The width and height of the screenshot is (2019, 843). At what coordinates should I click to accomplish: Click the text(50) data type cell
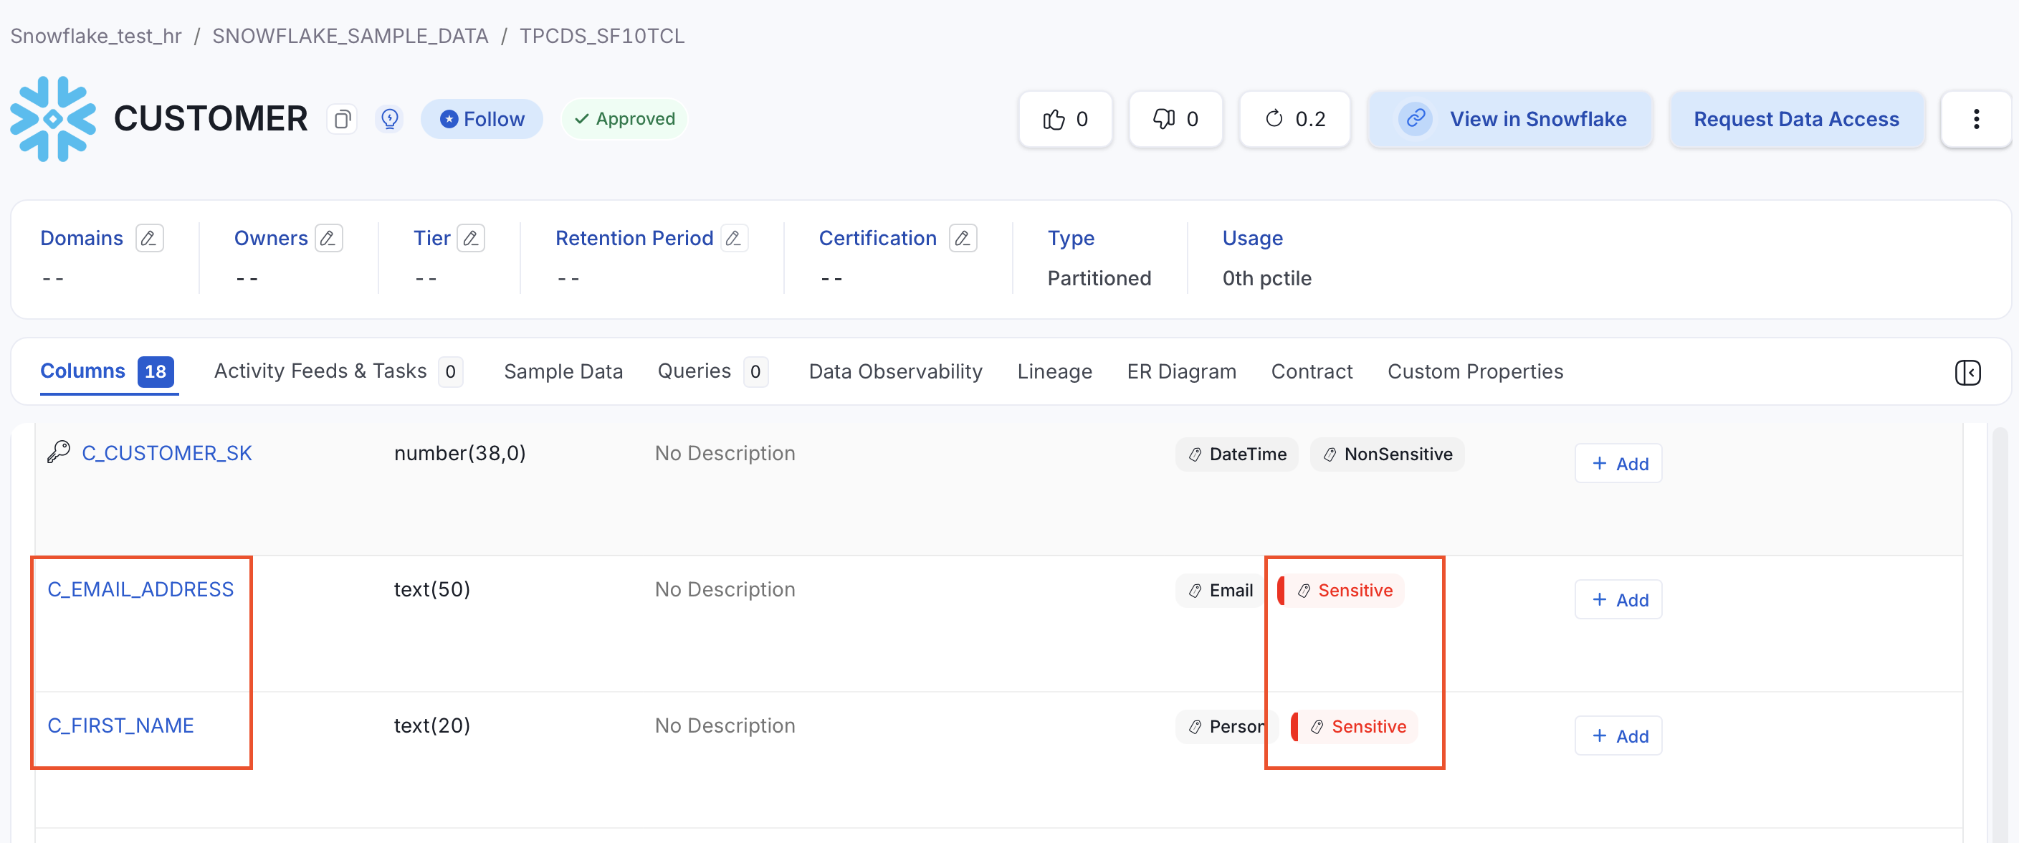[432, 590]
